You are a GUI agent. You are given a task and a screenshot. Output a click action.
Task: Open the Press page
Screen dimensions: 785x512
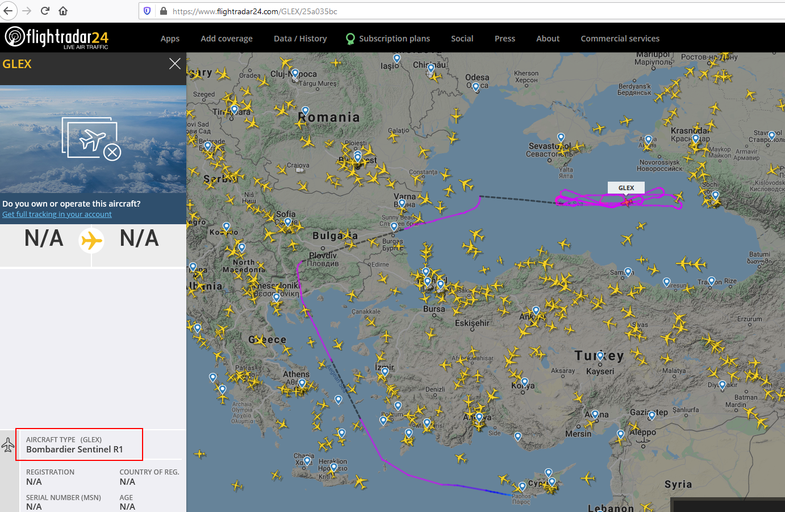point(505,39)
